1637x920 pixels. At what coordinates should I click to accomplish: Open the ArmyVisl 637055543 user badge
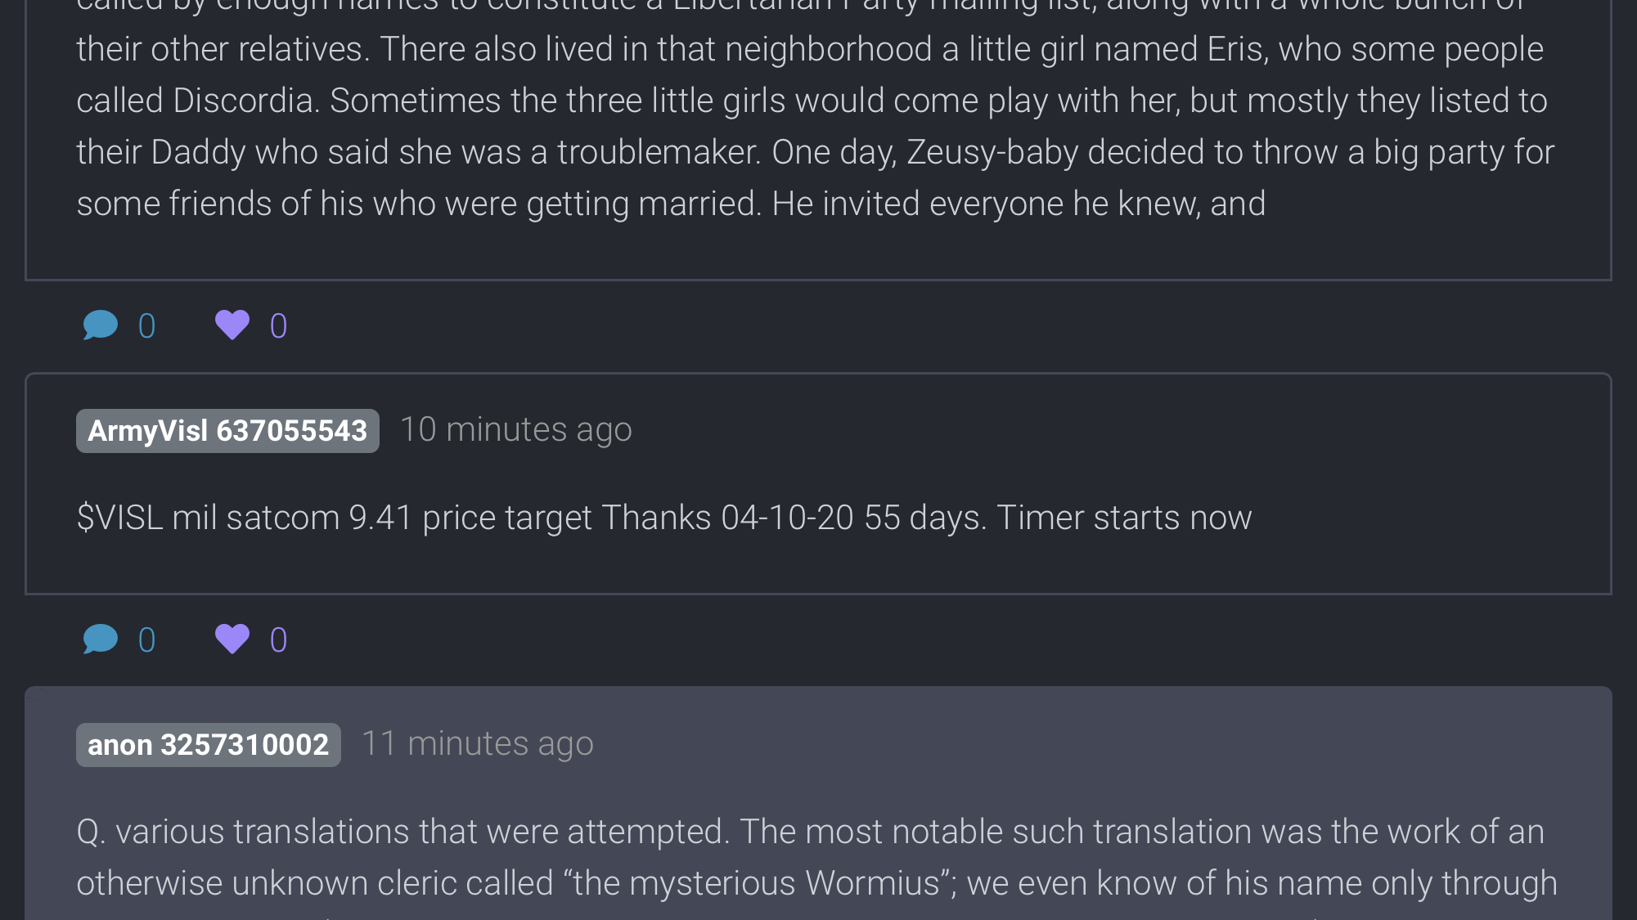(x=227, y=431)
